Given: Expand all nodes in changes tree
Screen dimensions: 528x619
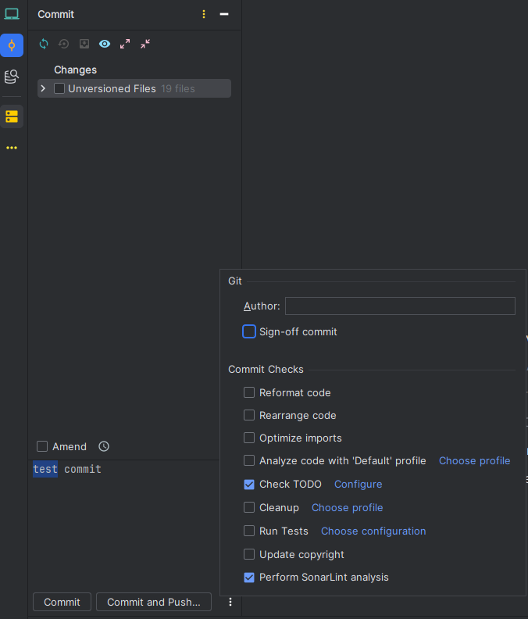Looking at the screenshot, I should click(x=125, y=44).
